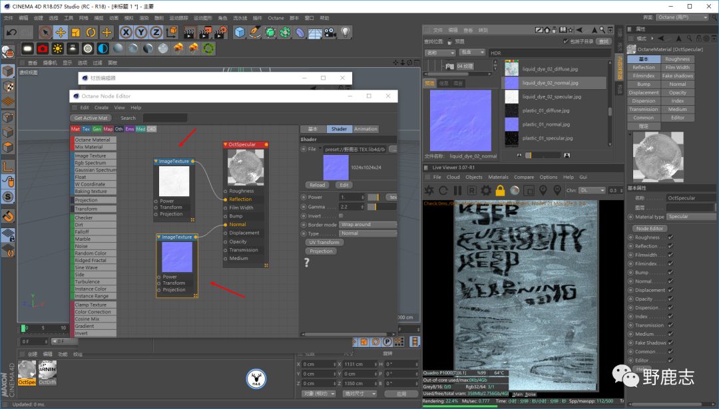Toggle the X axis lock icon

126,32
